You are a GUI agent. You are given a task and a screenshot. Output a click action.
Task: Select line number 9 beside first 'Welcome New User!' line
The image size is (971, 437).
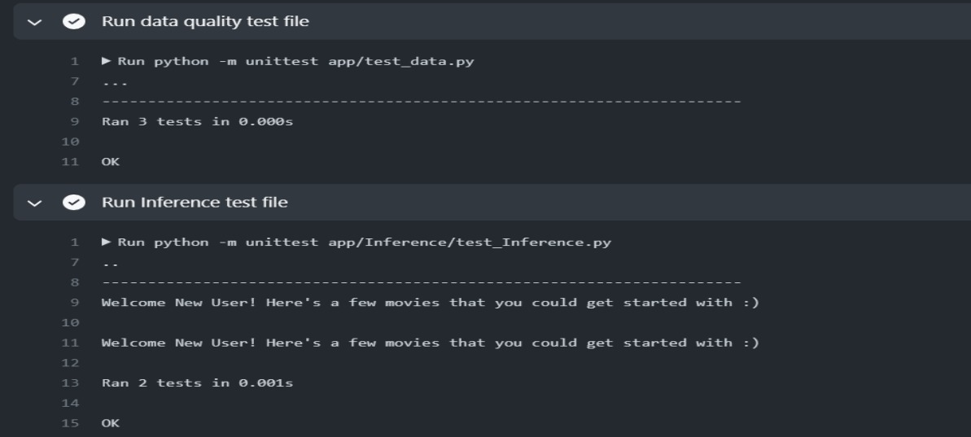pos(75,303)
